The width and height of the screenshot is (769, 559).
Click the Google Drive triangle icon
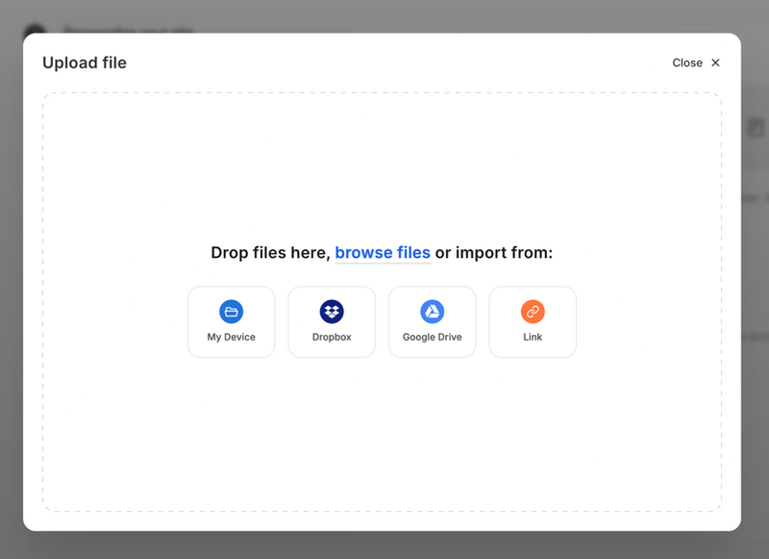[432, 313]
